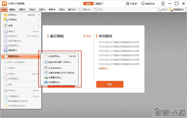Open the 查看更多>> link
The image size is (187, 118).
pos(104,68)
